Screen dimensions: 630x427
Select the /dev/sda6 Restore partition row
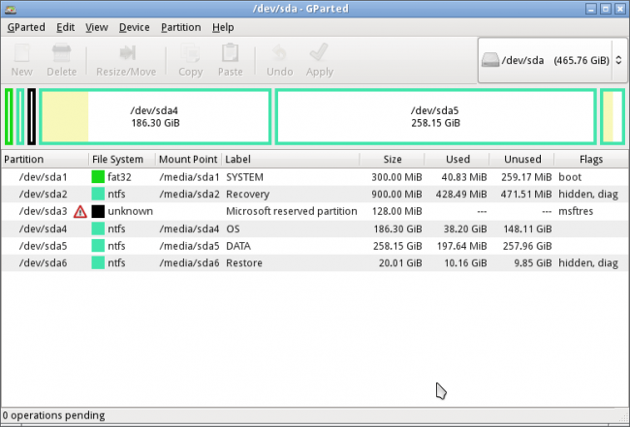tap(291, 262)
